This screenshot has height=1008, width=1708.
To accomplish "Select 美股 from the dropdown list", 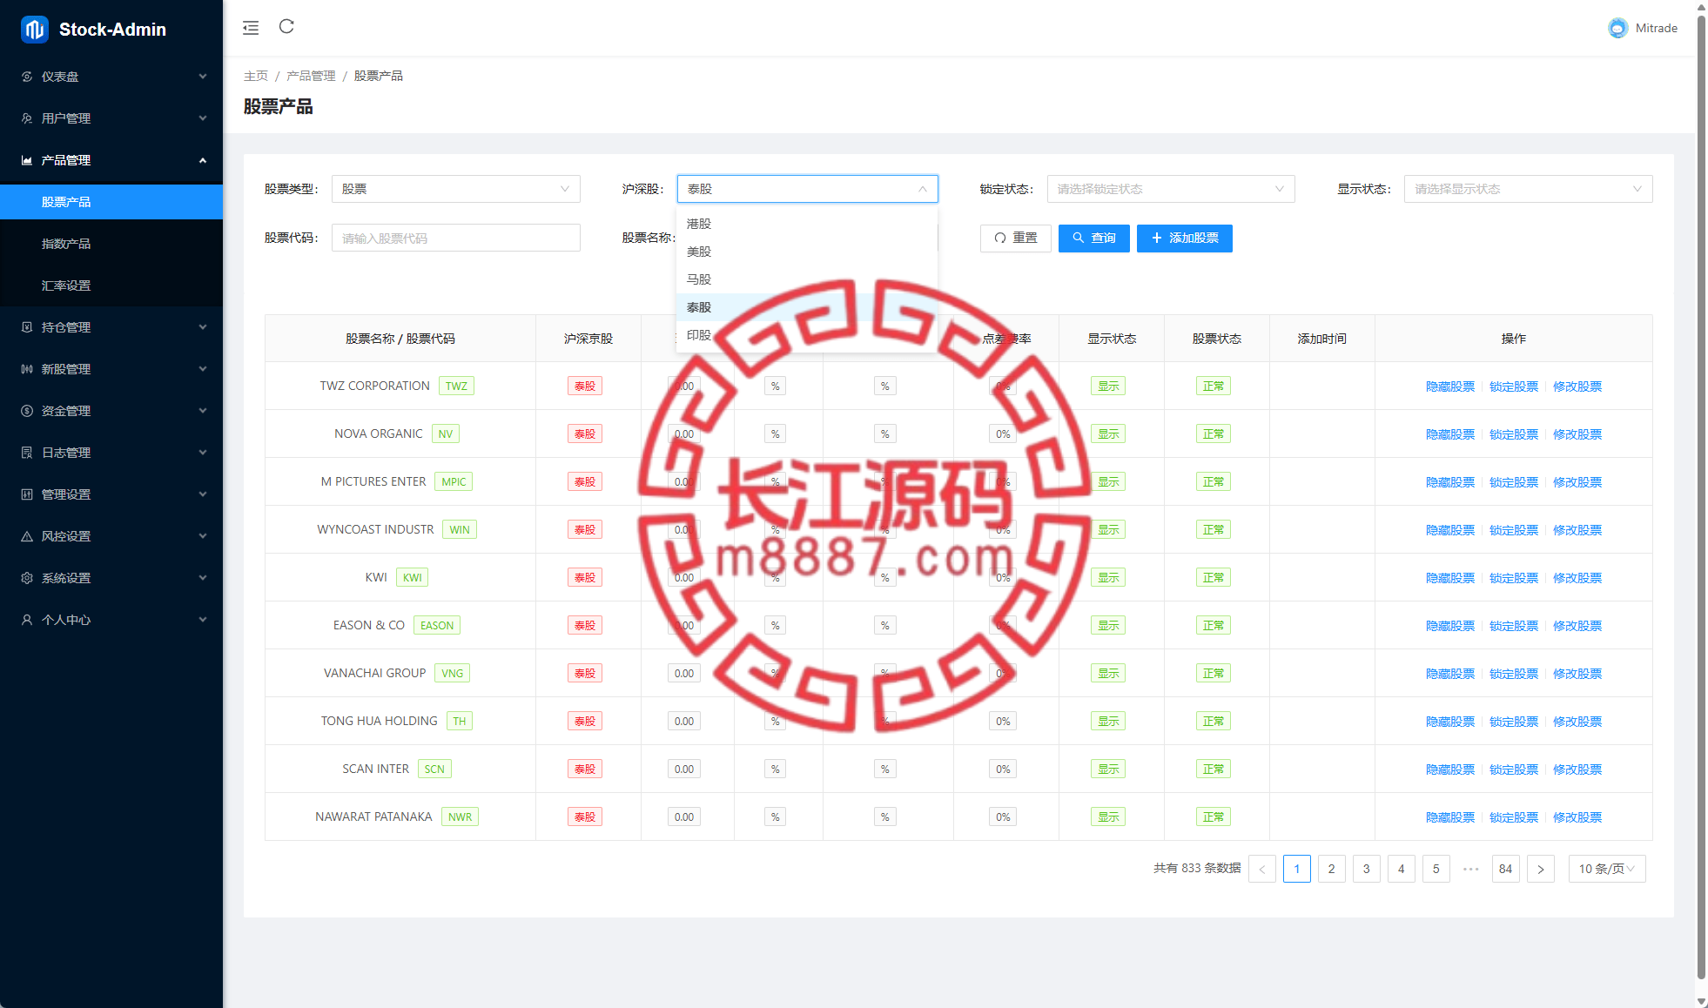I will (807, 252).
